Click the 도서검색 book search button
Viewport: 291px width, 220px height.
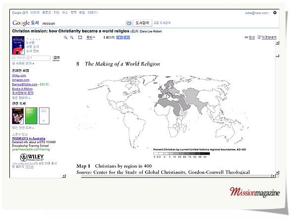pos(143,23)
